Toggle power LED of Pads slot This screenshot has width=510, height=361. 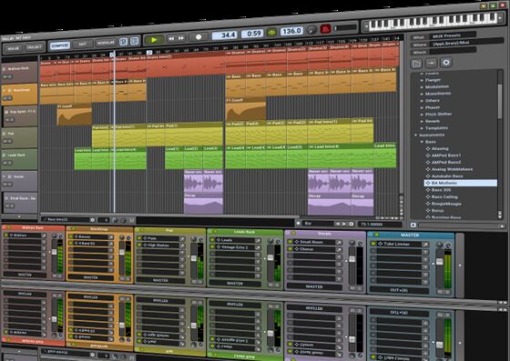click(139, 238)
